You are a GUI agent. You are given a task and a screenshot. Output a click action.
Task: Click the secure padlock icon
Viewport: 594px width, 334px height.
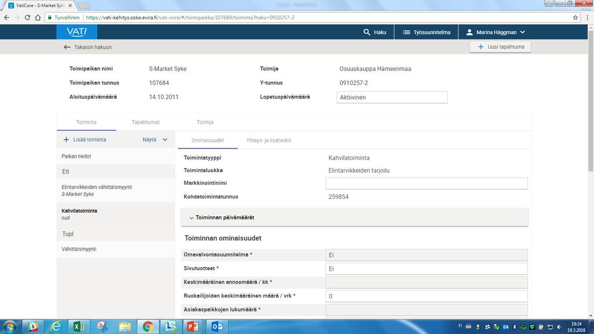pos(50,17)
